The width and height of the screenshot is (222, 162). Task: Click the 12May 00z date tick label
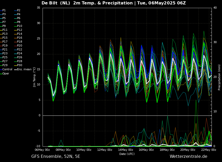pos(105,150)
